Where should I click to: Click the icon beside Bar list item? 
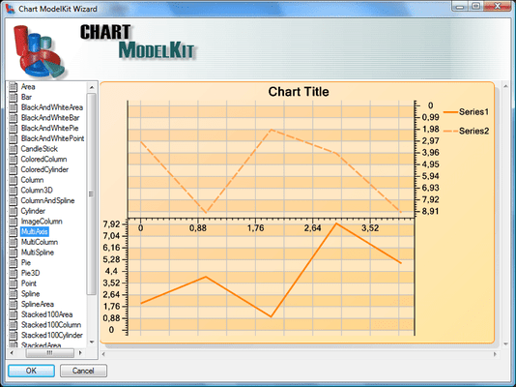pos(14,97)
